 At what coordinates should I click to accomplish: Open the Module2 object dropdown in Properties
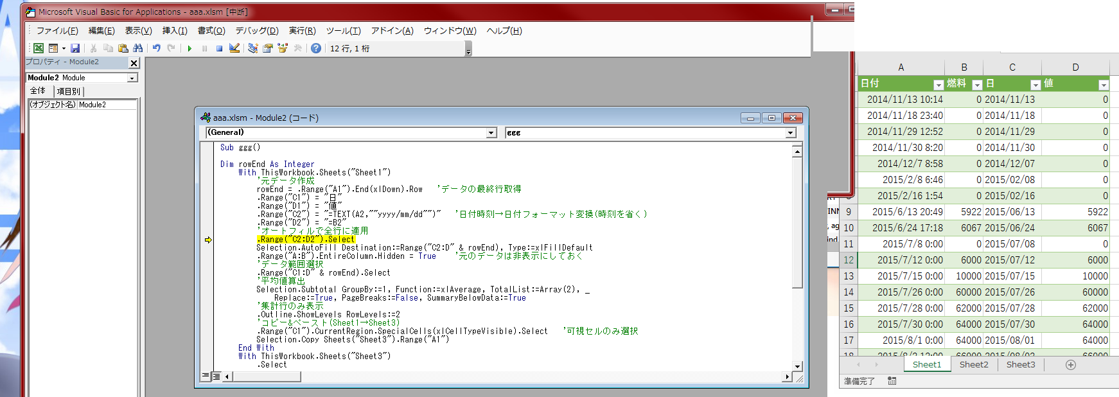point(132,78)
